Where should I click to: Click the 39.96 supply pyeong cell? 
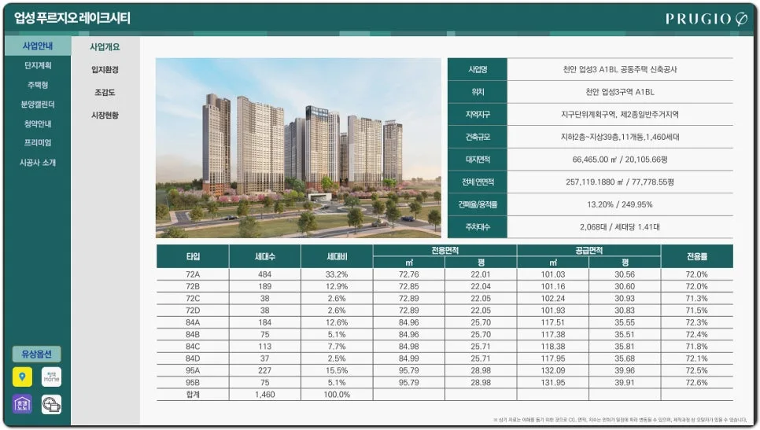(x=625, y=370)
